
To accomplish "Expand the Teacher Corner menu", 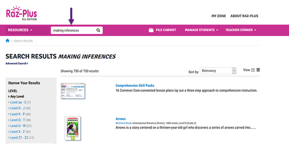I will click(241, 30).
